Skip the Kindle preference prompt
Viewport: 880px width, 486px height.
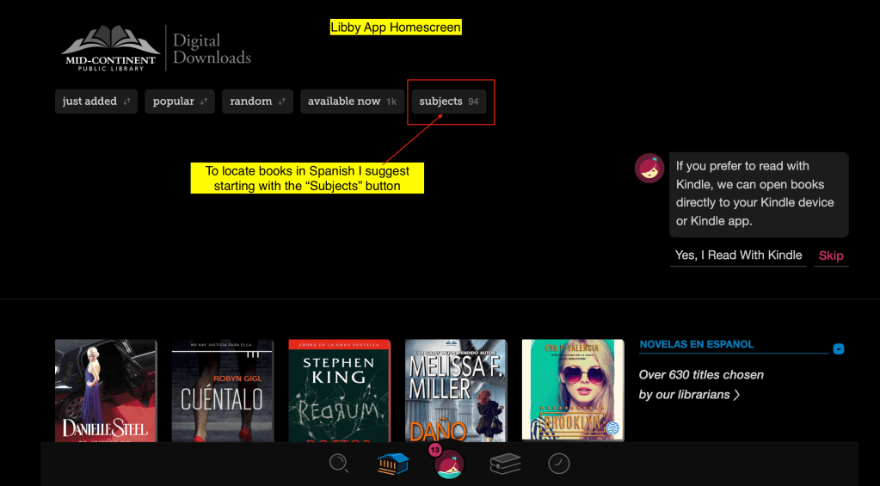(831, 255)
